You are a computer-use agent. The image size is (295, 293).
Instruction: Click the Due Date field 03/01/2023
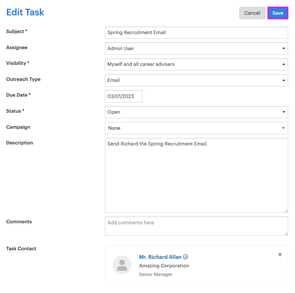(x=123, y=96)
